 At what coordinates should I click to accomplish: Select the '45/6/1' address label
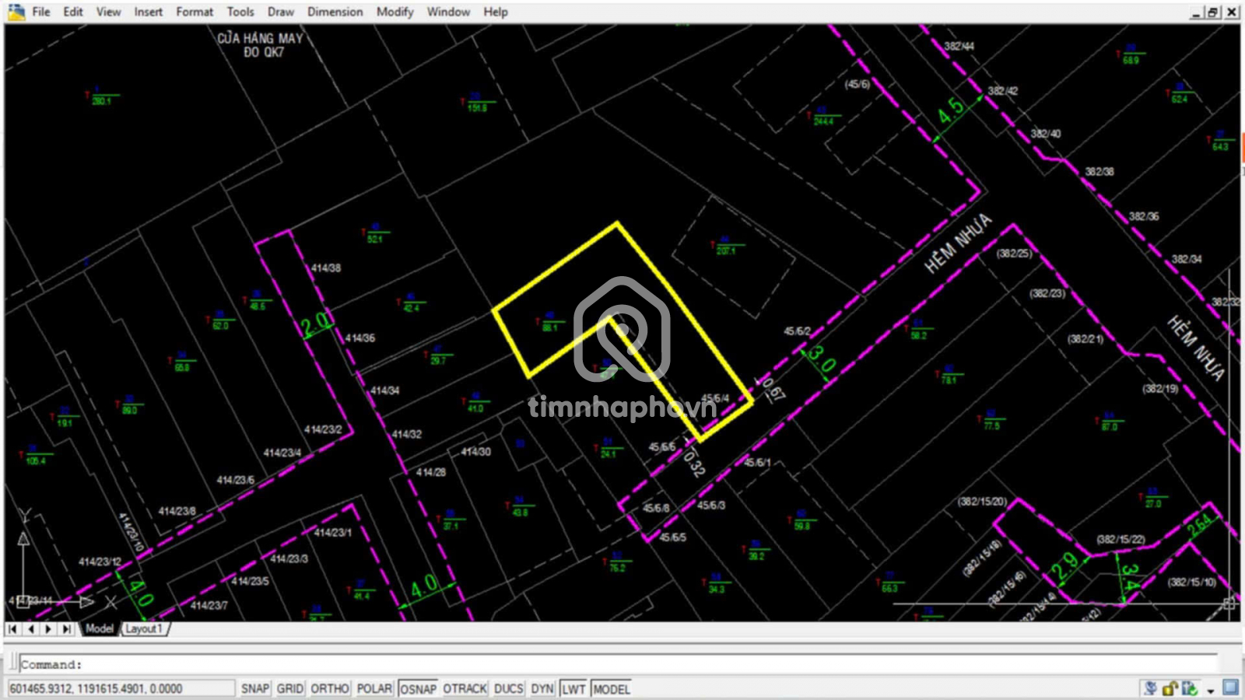(758, 462)
